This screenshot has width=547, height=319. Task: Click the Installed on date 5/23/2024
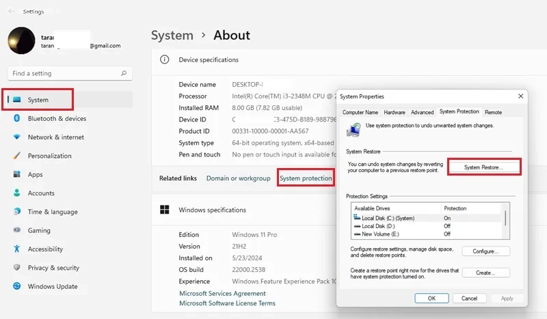247,258
